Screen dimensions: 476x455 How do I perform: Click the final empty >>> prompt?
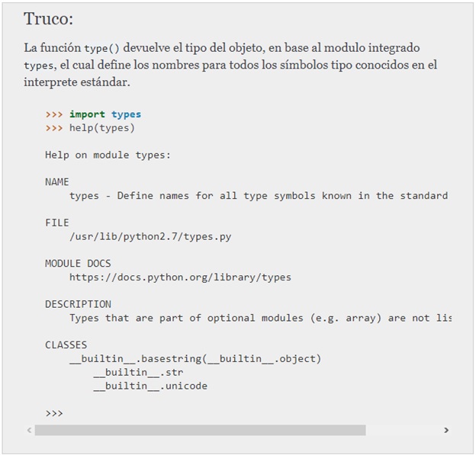[x=53, y=413]
